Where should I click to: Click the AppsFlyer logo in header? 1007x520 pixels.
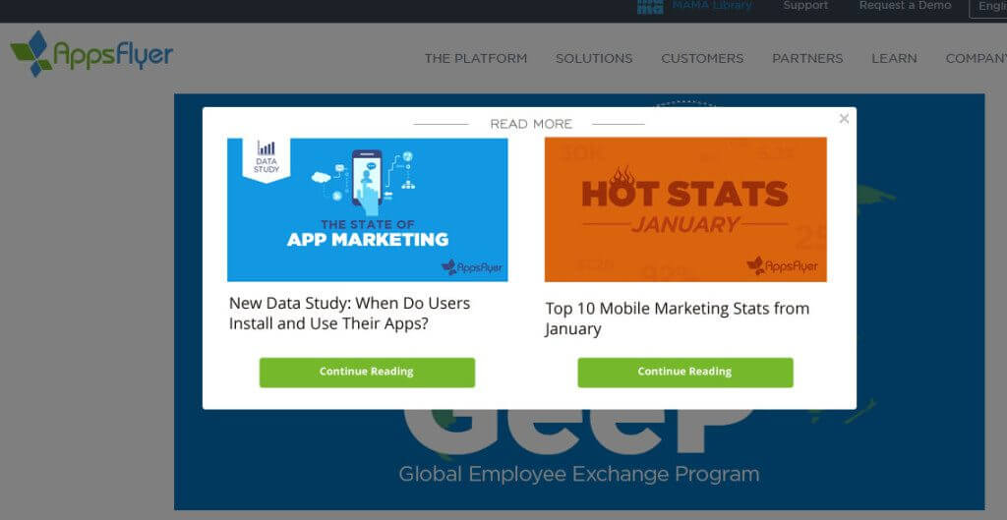click(x=91, y=55)
